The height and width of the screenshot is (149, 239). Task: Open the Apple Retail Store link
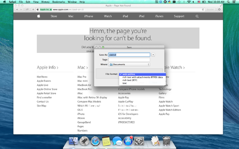point(47,93)
